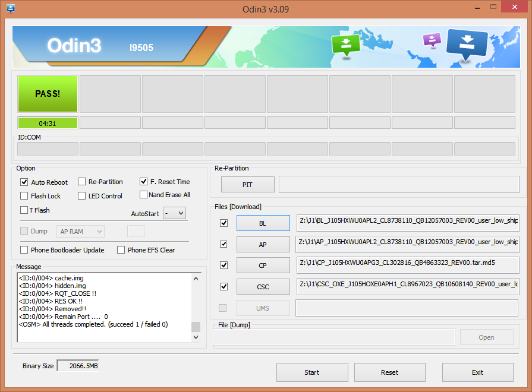532x392 pixels.
Task: Enable the T Flash checkbox
Action: pyautogui.click(x=24, y=210)
